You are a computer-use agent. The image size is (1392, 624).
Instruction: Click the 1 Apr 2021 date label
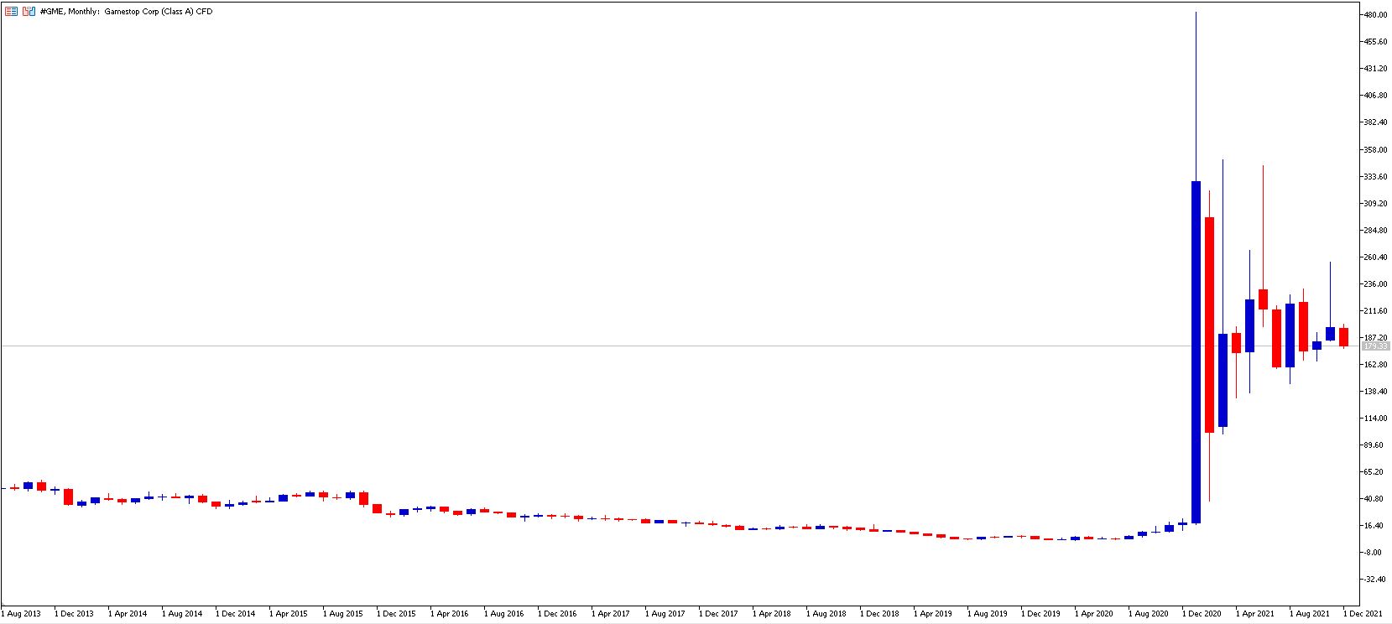pos(1257,614)
